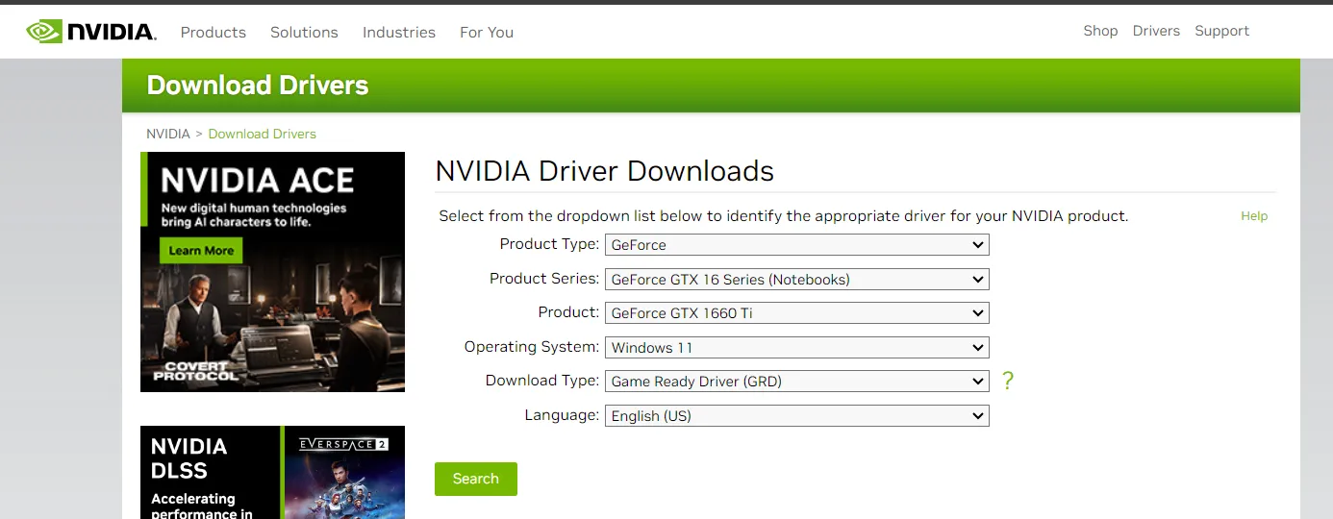Click the Download Type label text
Image resolution: width=1333 pixels, height=519 pixels.
(x=542, y=381)
